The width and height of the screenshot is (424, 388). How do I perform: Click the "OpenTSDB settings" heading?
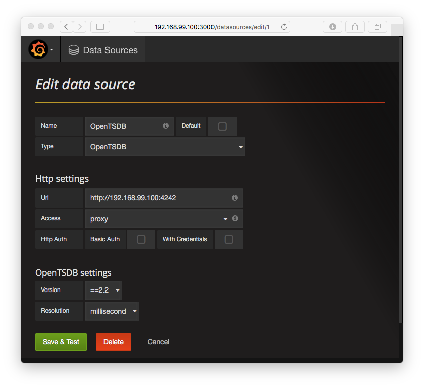click(x=73, y=273)
